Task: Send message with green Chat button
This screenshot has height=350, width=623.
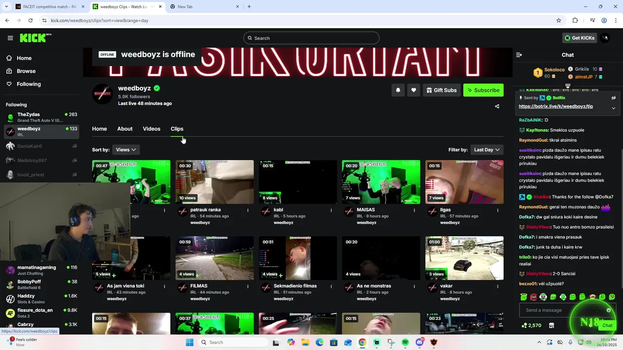Action: click(x=607, y=325)
